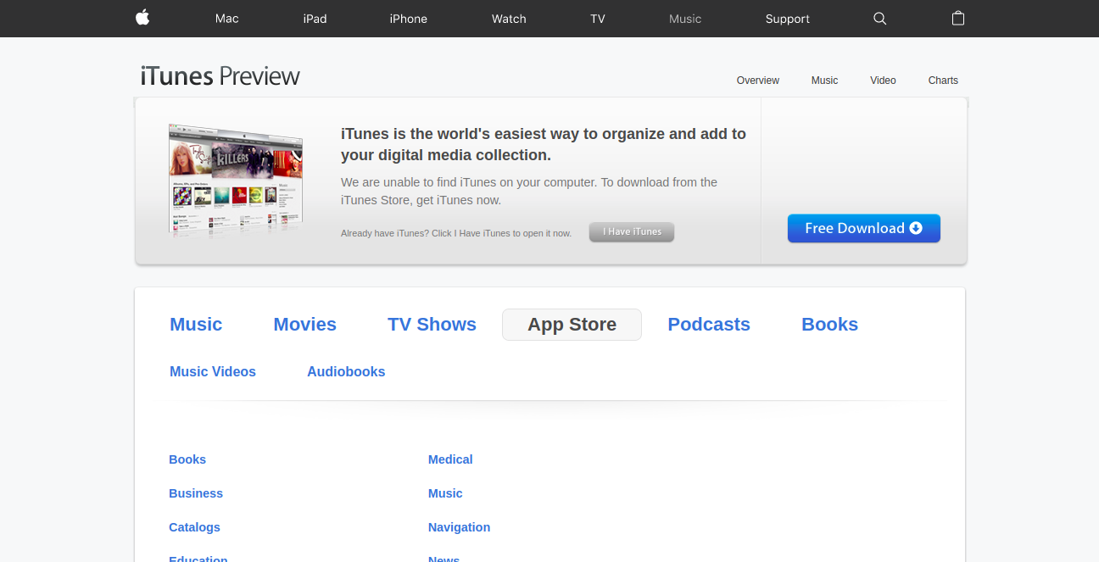Open the Navigation category link
This screenshot has height=562, width=1099.
(x=459, y=527)
